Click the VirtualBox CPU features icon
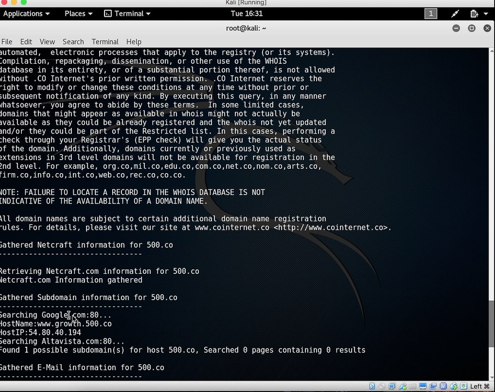This screenshot has width=495, height=392. coord(443,386)
